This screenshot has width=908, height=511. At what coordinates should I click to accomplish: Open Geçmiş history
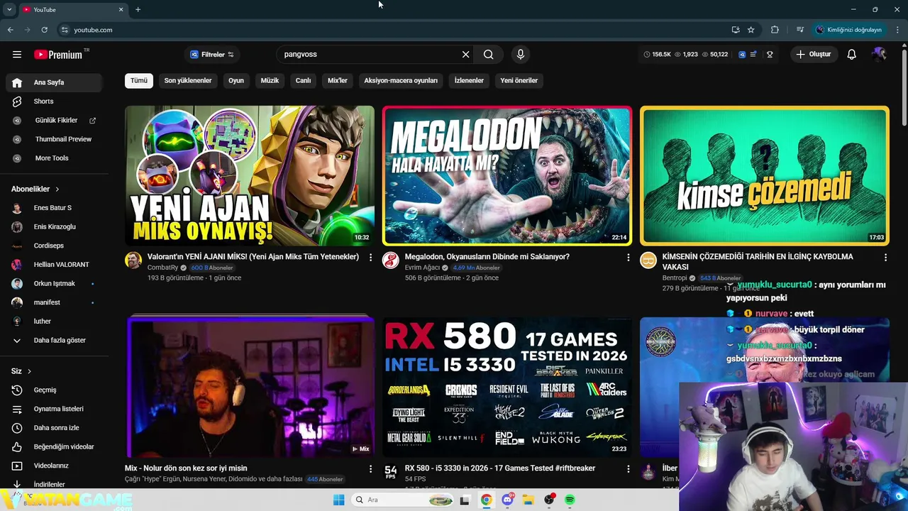pyautogui.click(x=55, y=390)
